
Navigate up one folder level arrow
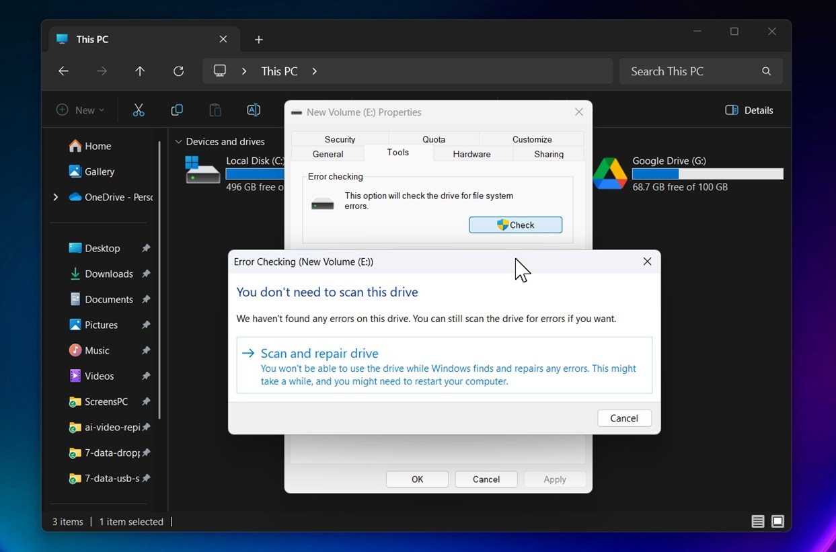[x=140, y=71]
